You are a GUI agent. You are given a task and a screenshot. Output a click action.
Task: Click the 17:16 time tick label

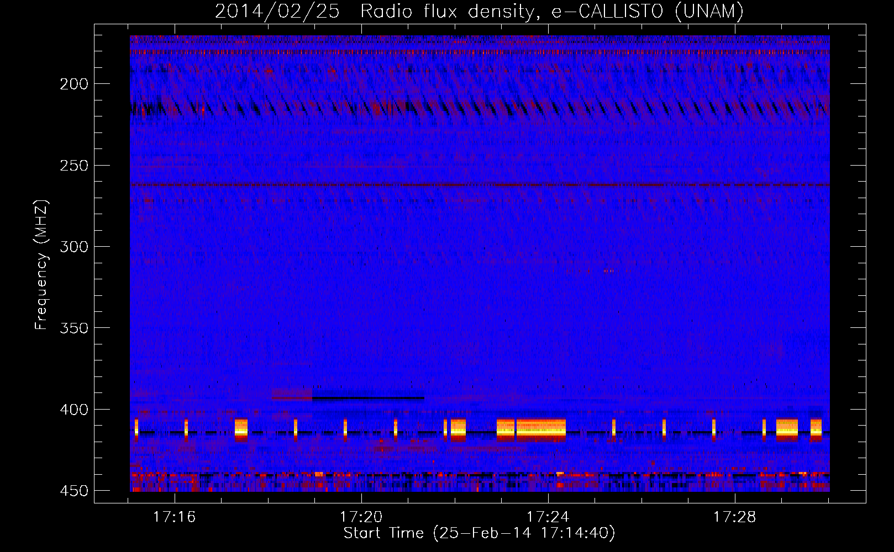175,517
